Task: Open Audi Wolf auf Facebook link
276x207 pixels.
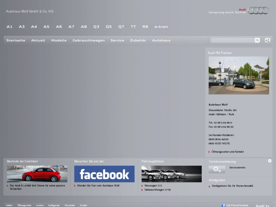Action: point(237,205)
